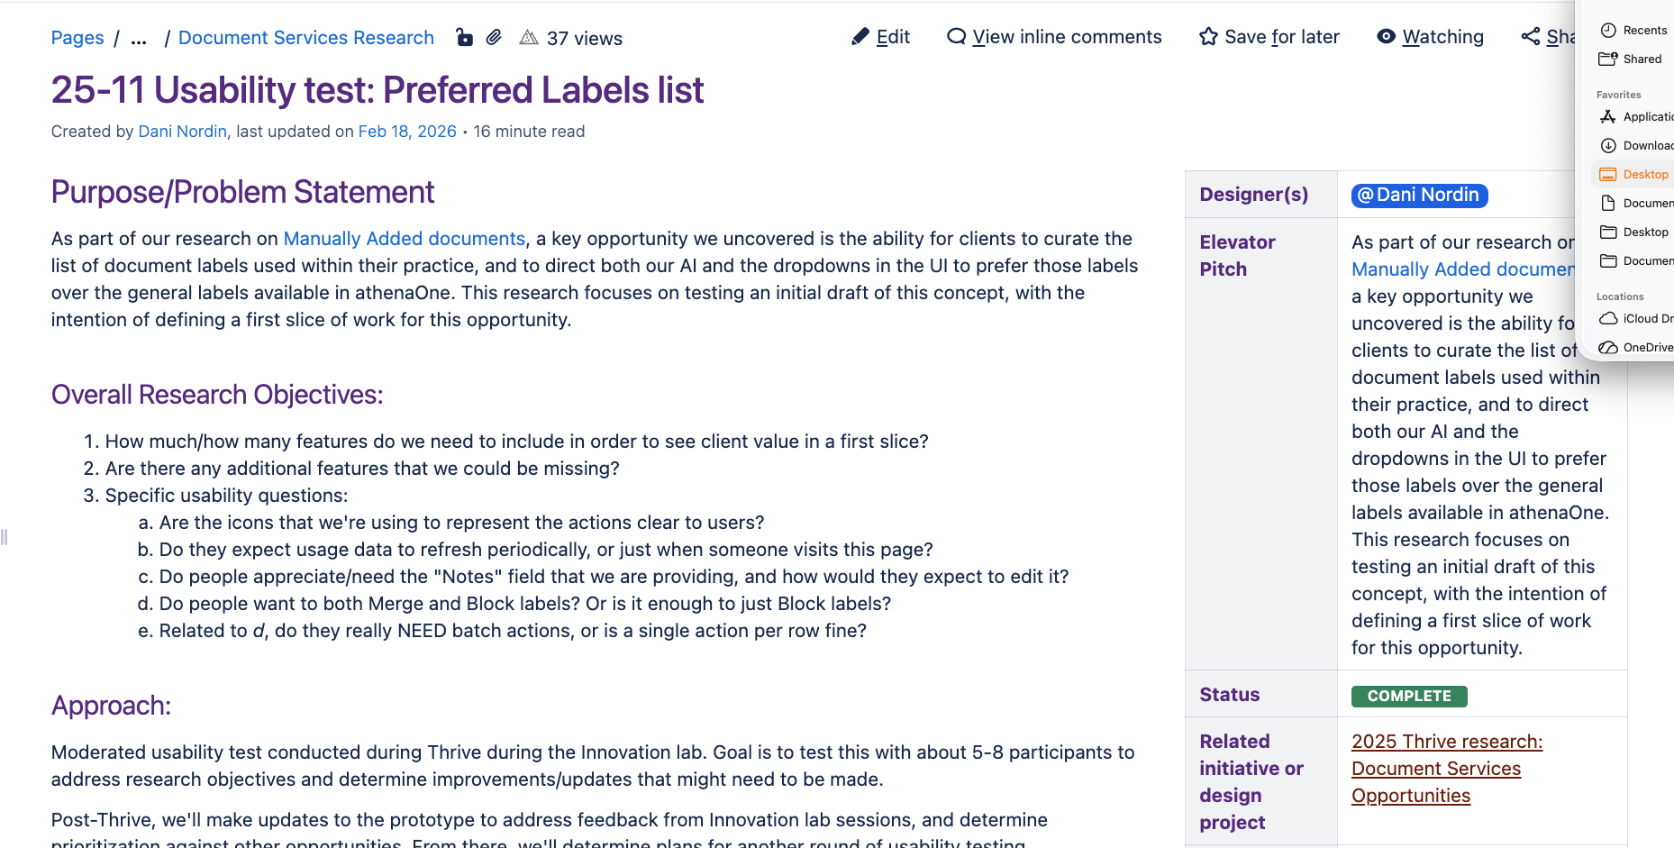The width and height of the screenshot is (1674, 848).
Task: Toggle Watching for this page
Action: click(x=1430, y=37)
